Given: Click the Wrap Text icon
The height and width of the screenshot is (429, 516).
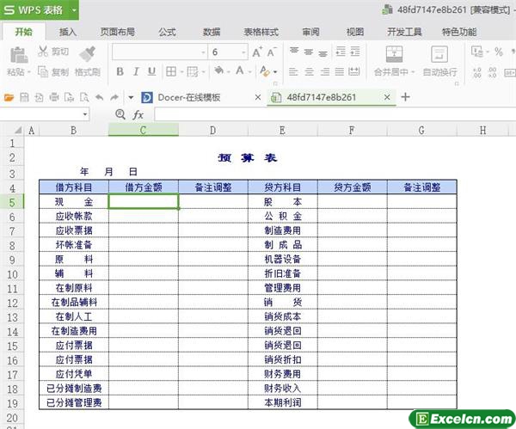Looking at the screenshot, I should [x=439, y=54].
